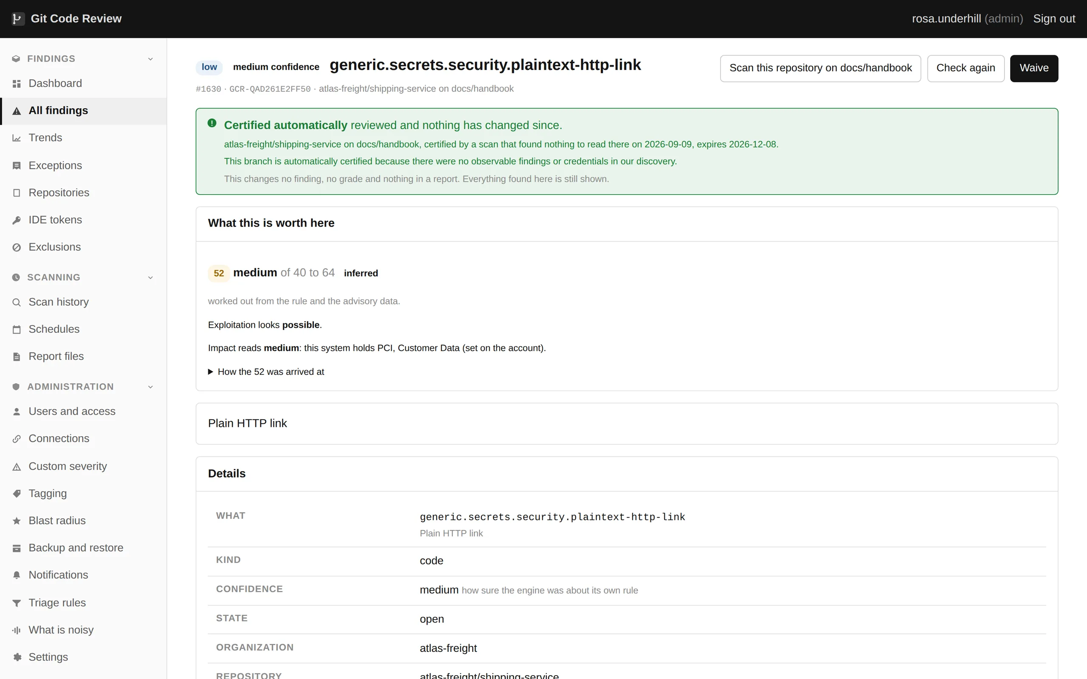
Task: Click the Notifications bell icon
Action: tap(17, 575)
